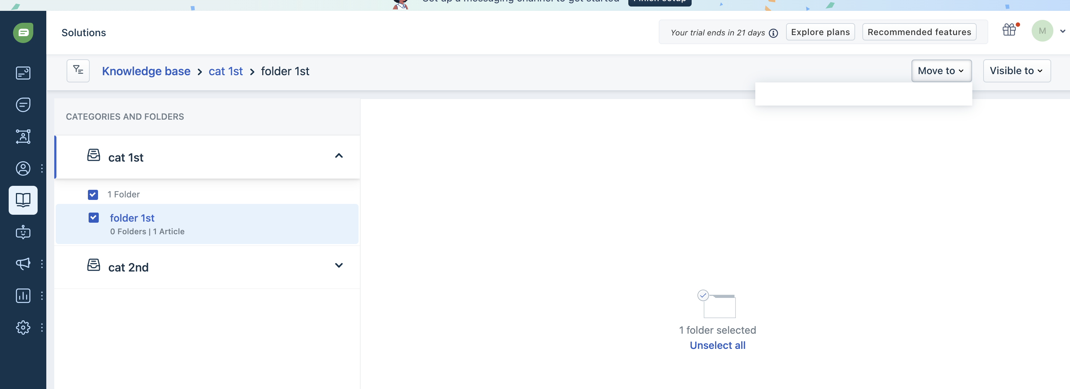1070x389 pixels.
Task: Open the Contacts card icon in the sidebar
Action: pyautogui.click(x=23, y=137)
